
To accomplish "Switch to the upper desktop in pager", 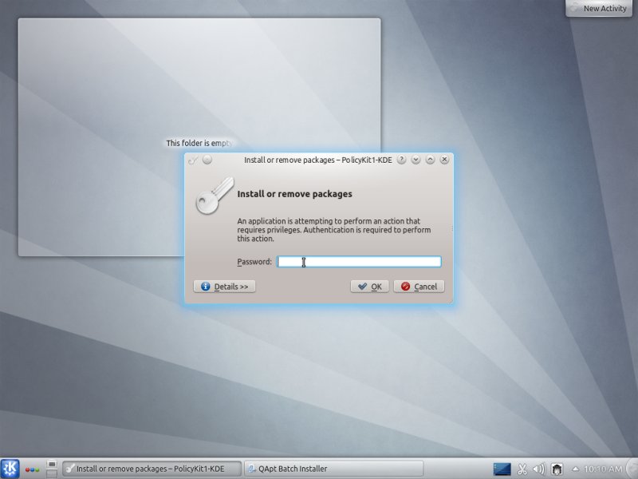I will 52,465.
